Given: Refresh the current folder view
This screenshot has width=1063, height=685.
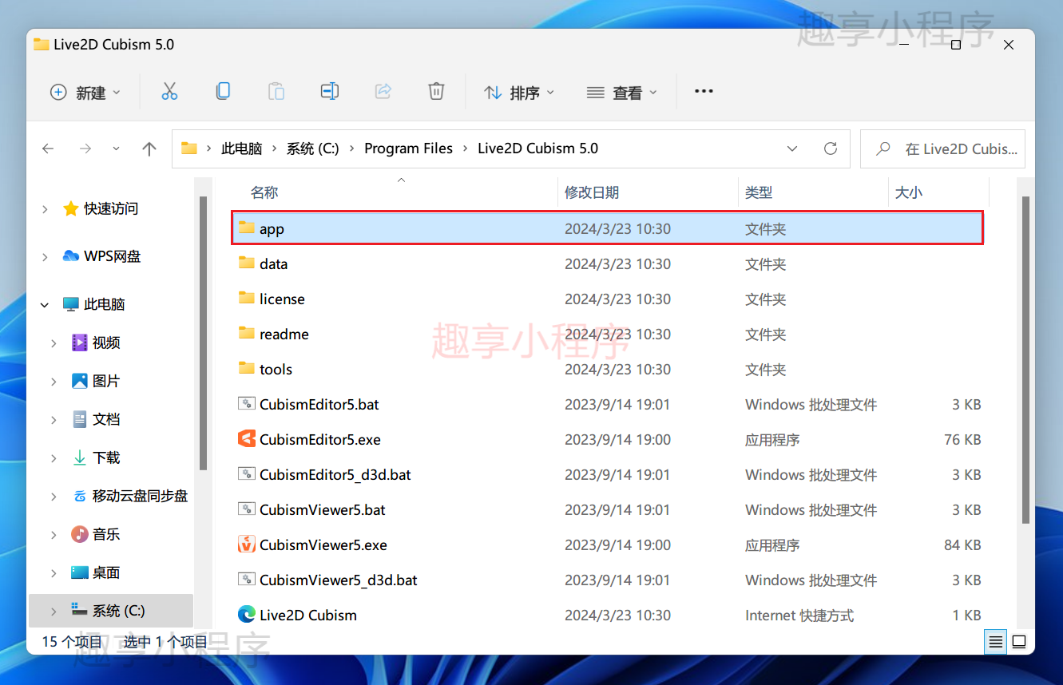Looking at the screenshot, I should pyautogui.click(x=831, y=148).
